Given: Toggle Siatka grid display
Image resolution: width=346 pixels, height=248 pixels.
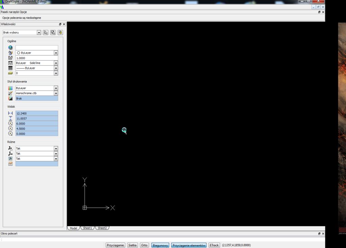Looking at the screenshot, I should point(132,245).
